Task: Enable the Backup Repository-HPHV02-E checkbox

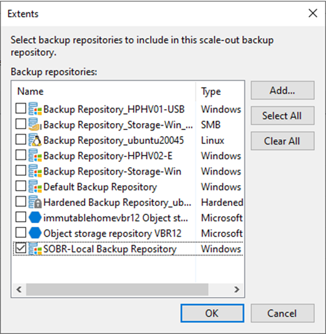Action: (x=21, y=155)
